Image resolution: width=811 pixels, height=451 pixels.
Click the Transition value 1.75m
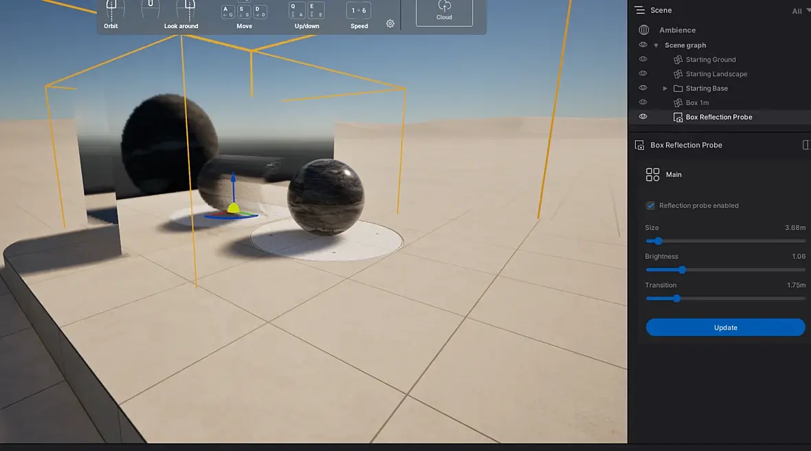click(x=796, y=285)
